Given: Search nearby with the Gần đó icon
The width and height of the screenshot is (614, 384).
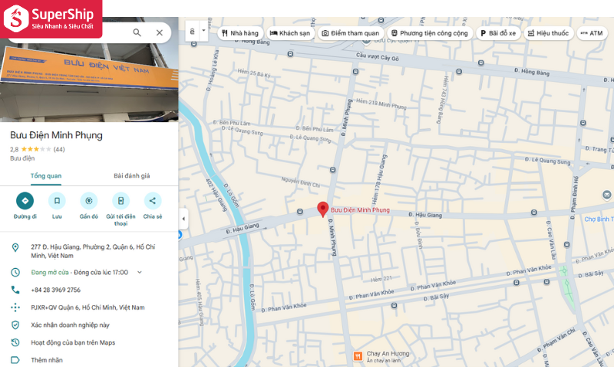Looking at the screenshot, I should (x=89, y=201).
